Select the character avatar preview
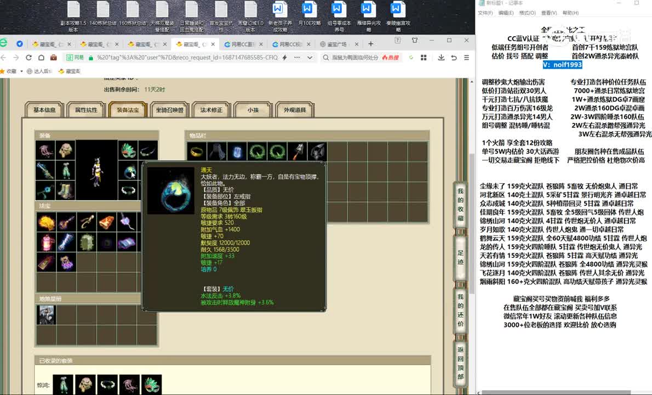Screen dimensions: 652x395 point(97,171)
